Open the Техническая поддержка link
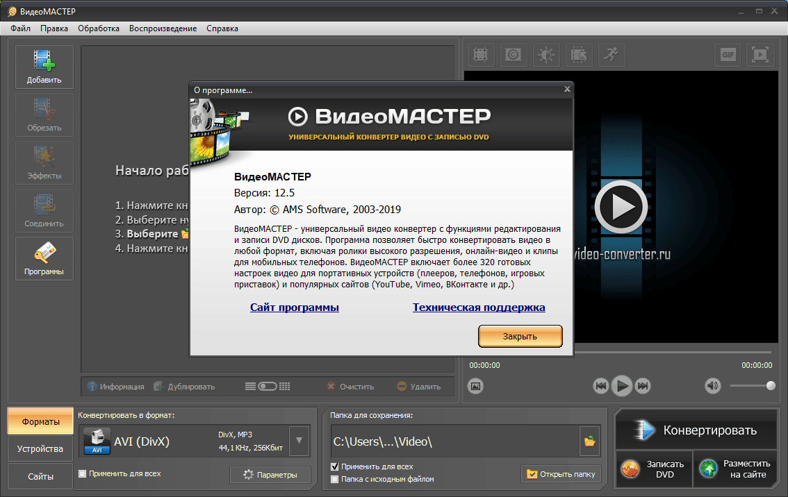788x497 pixels. coord(479,308)
